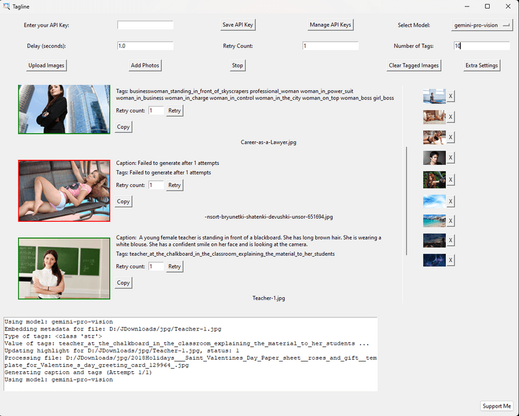Click the blue galaxy queue thumbnail

[x=434, y=260]
